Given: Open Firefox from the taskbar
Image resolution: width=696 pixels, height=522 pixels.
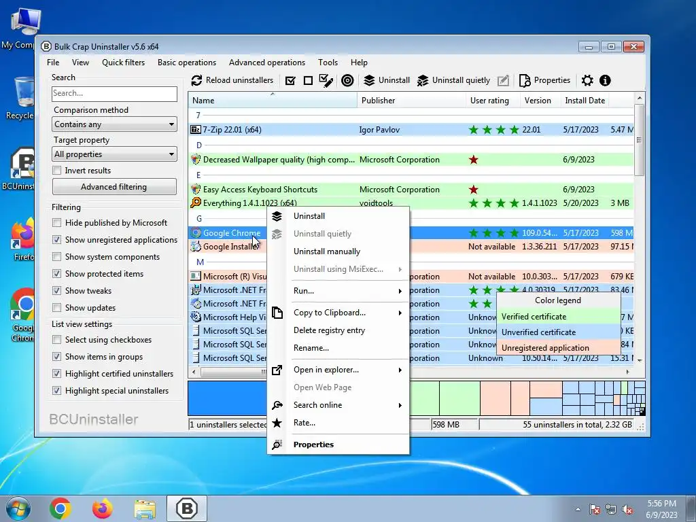Looking at the screenshot, I should pyautogui.click(x=103, y=508).
